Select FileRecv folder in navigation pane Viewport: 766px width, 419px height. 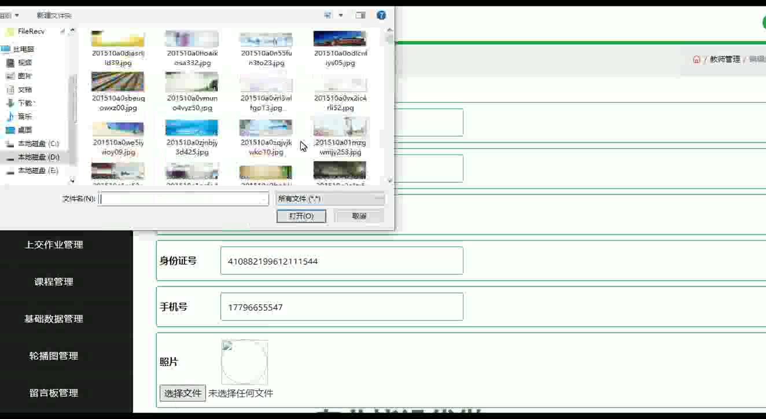pos(31,31)
